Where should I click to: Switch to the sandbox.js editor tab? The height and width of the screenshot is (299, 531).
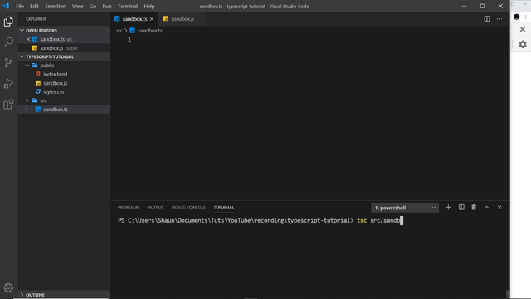182,19
